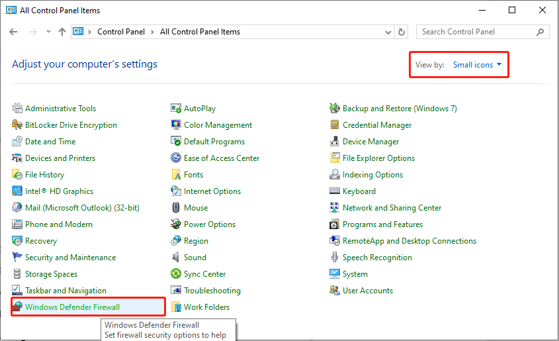Click the AutoPlay icon
559x341 pixels.
176,108
